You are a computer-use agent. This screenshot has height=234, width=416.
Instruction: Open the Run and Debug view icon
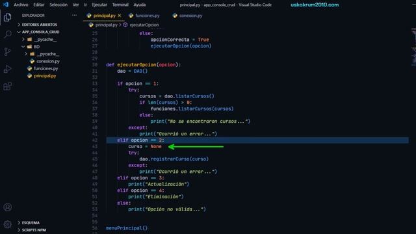pos(7,69)
